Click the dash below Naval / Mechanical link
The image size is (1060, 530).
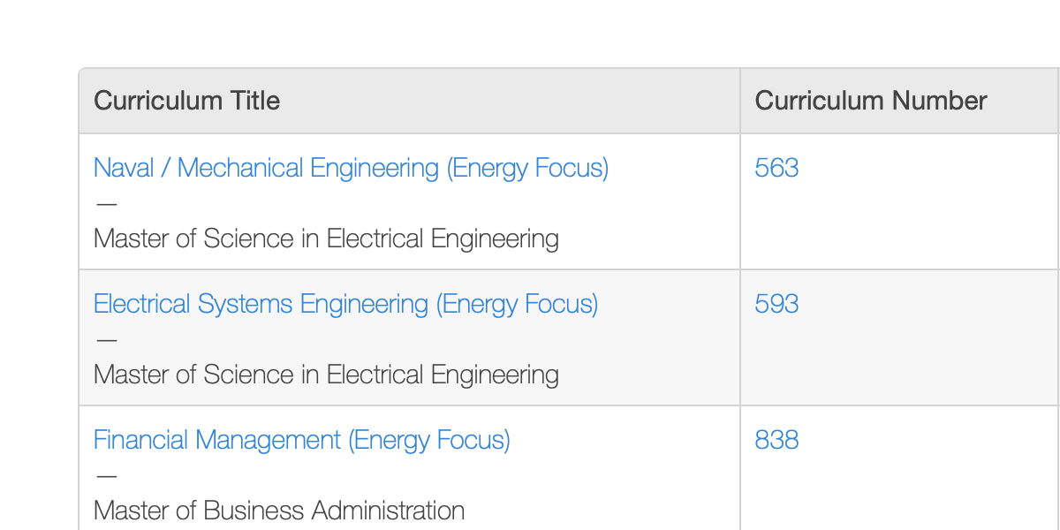point(106,204)
